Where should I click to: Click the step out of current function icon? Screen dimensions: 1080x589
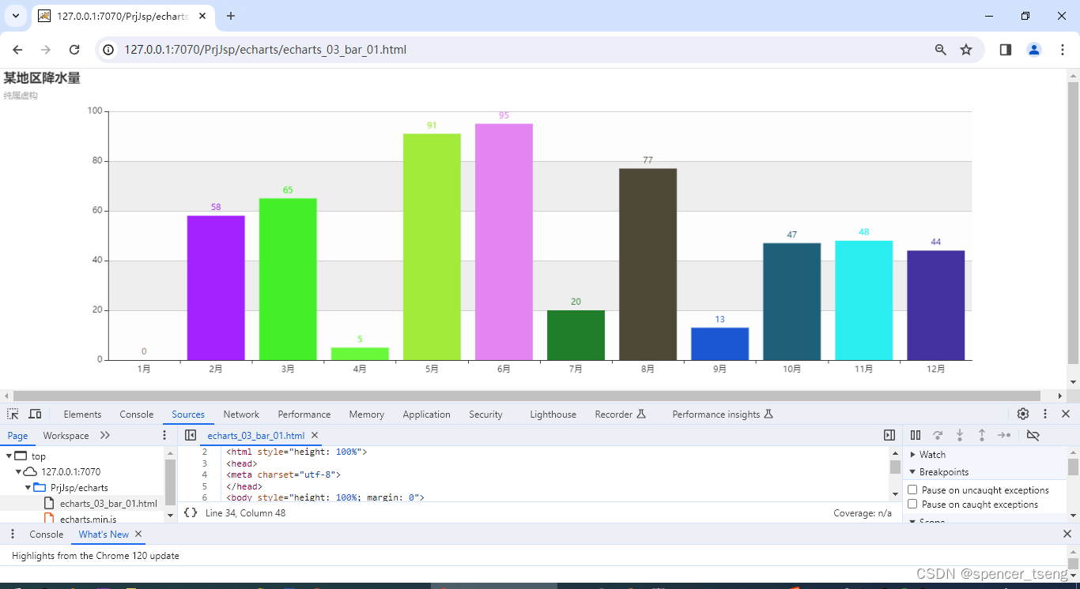point(980,435)
